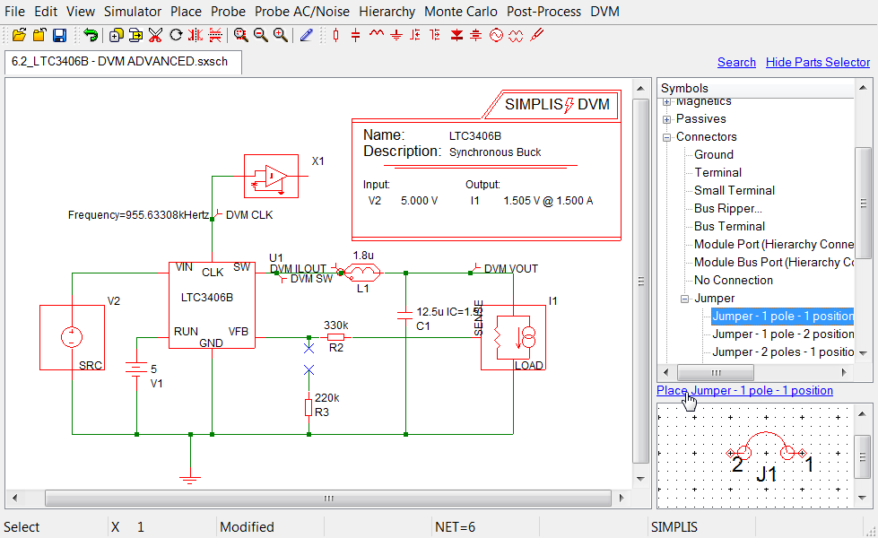This screenshot has height=538, width=878.
Task: Click the green Undo arrow icon
Action: [x=91, y=36]
